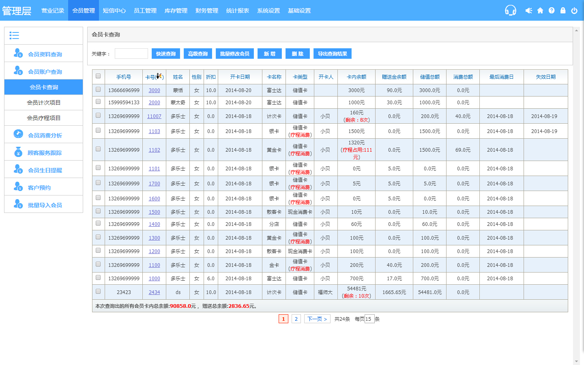Mute sound with the speaker icon
The image size is (584, 365).
528,11
